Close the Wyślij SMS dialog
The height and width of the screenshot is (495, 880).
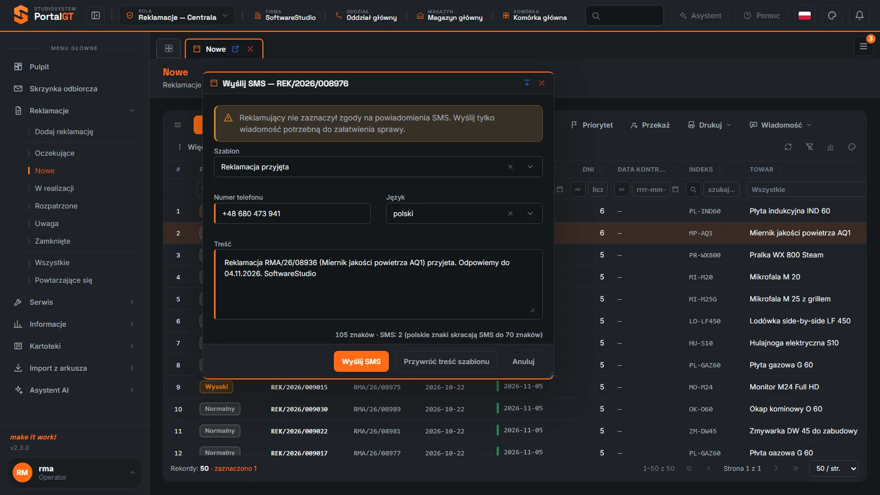tap(542, 83)
